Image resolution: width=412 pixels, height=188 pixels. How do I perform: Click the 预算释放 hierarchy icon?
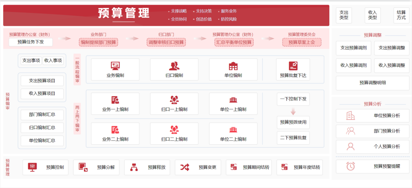[134, 167]
